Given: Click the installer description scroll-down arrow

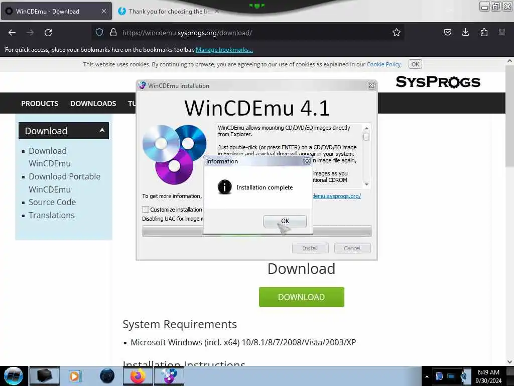Looking at the screenshot, I should point(366,184).
